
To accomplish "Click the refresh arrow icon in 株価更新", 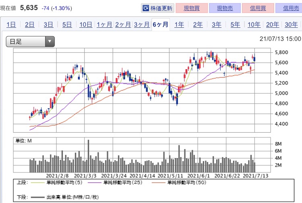I will (146, 8).
